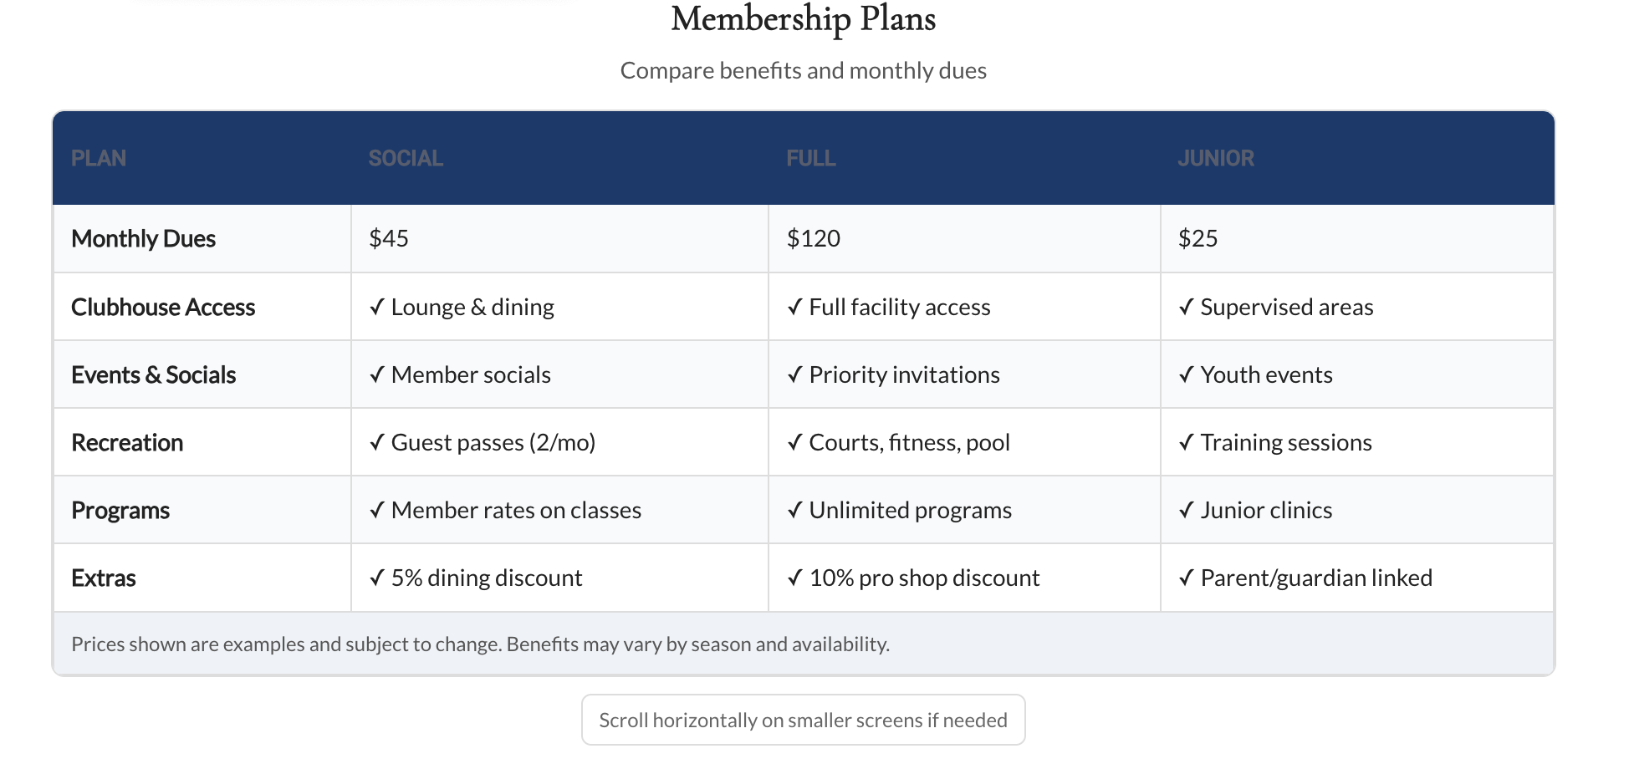Image resolution: width=1629 pixels, height=769 pixels.
Task: Click the checkmark beside Parent/guardian linked
Action: [x=1186, y=578]
